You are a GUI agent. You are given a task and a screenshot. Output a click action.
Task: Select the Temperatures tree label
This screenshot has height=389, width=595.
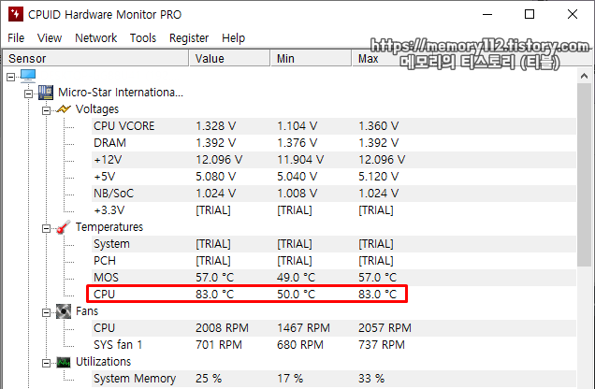click(x=109, y=227)
